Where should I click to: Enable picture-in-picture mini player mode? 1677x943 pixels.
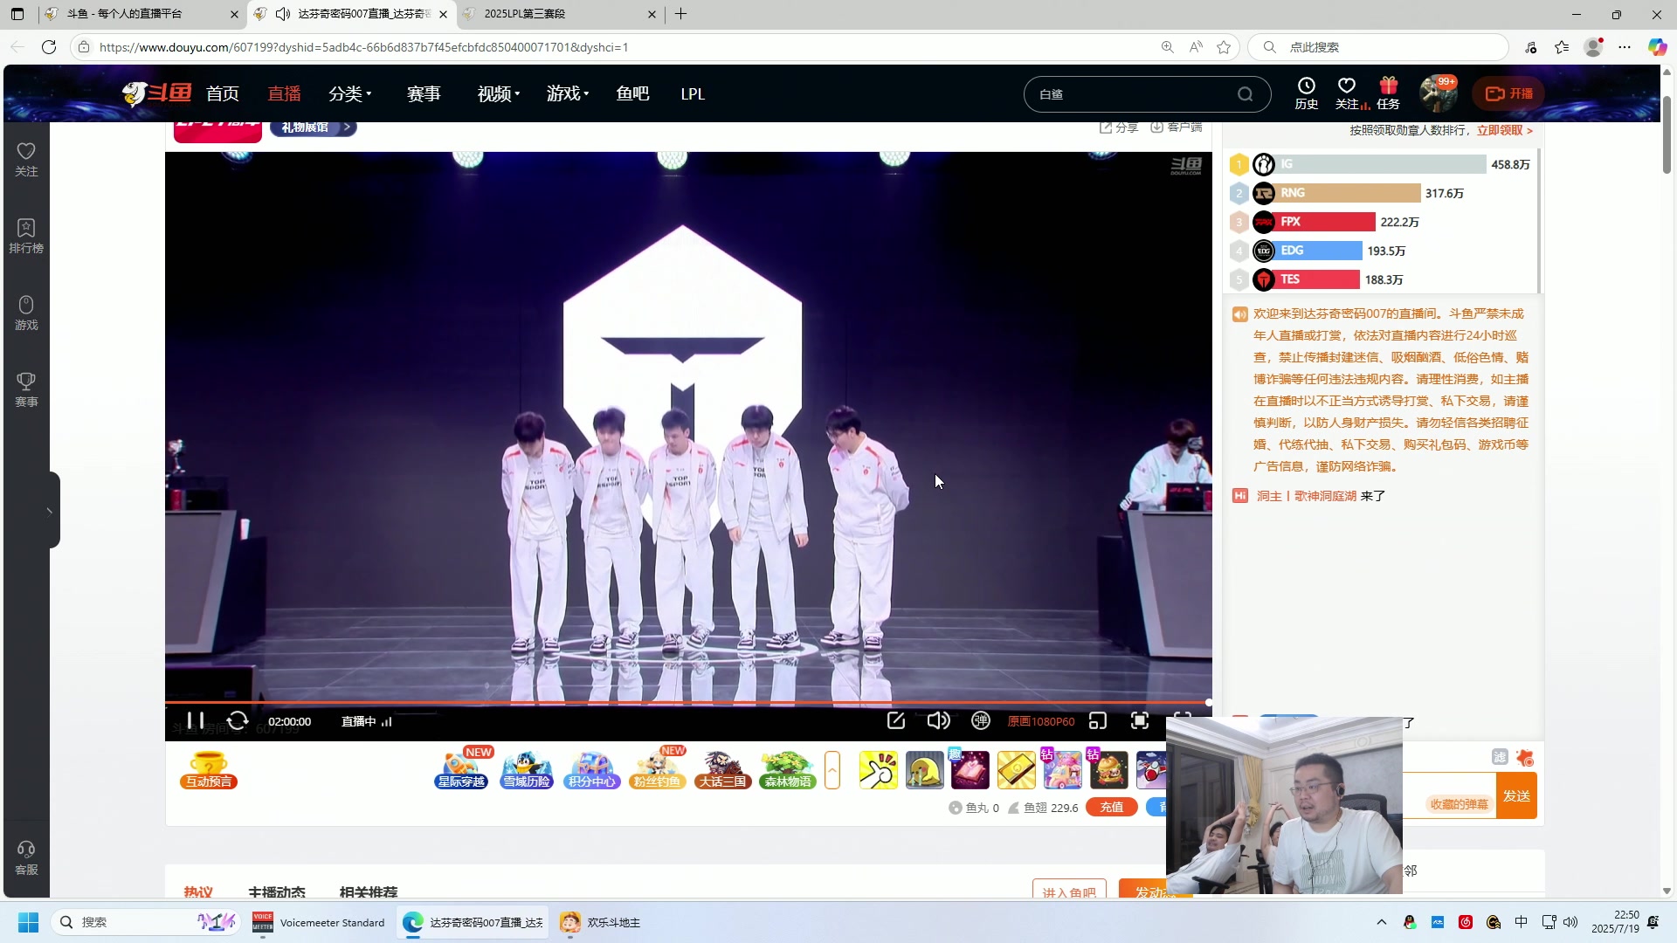[x=1098, y=721]
